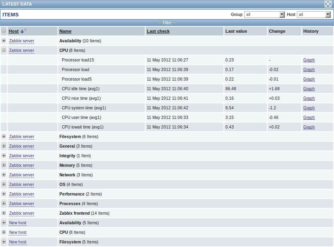Expand Zabbix server Integrity group
The width and height of the screenshot is (334, 247).
click(x=4, y=156)
